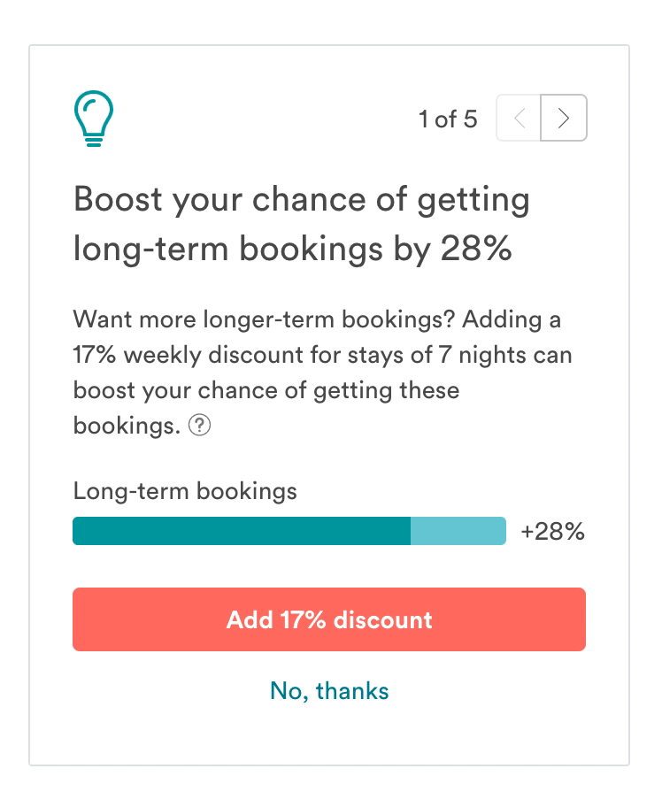Decline with the No, thanks link
Screen dimensions: 662x807
(x=329, y=691)
